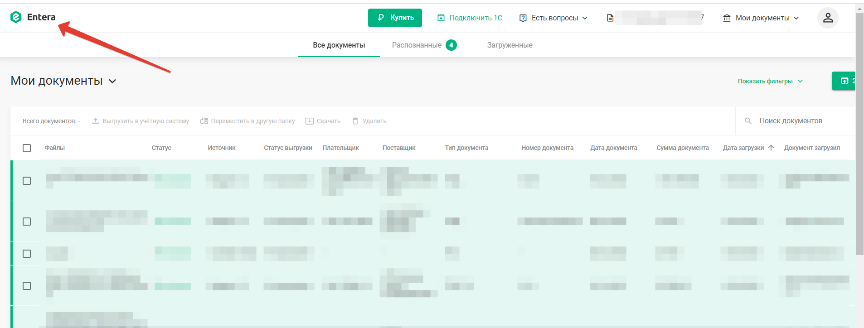Click the bank building icon
864x328 pixels.
coord(727,18)
